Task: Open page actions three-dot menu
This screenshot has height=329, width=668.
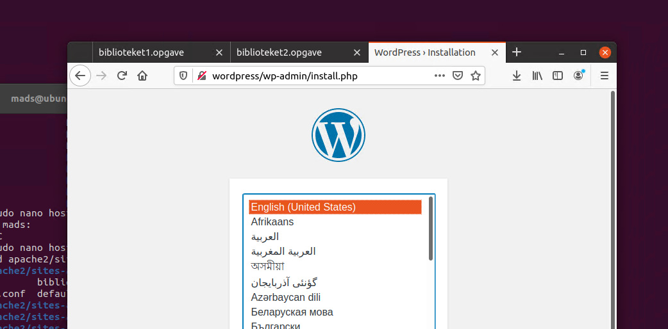Action: [x=440, y=76]
